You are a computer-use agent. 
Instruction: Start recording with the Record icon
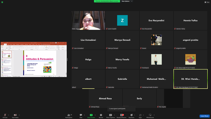point(101,115)
